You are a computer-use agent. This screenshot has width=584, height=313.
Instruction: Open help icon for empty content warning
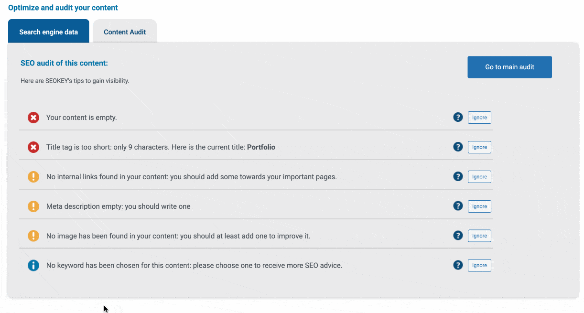[458, 117]
